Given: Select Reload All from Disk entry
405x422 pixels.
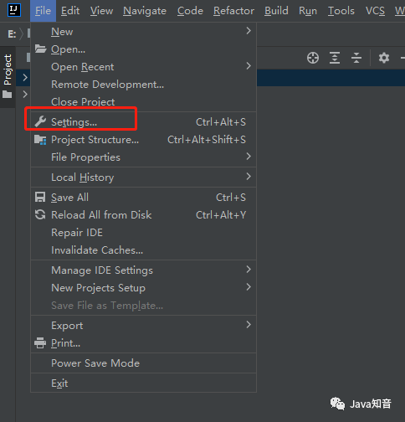Looking at the screenshot, I should [x=143, y=215].
